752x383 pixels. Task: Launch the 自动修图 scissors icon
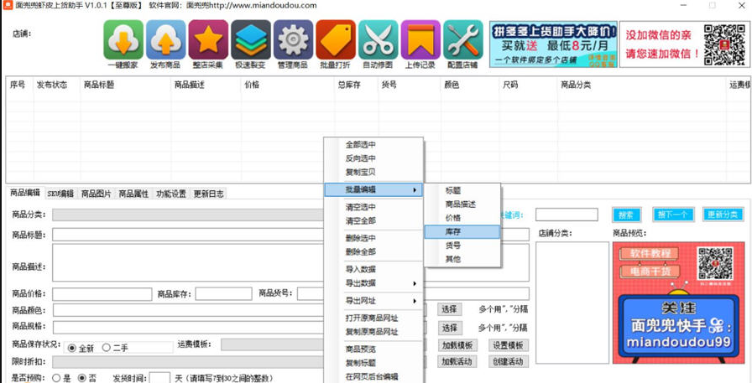pyautogui.click(x=378, y=39)
